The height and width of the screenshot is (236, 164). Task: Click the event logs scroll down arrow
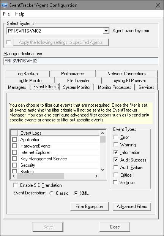(102, 170)
